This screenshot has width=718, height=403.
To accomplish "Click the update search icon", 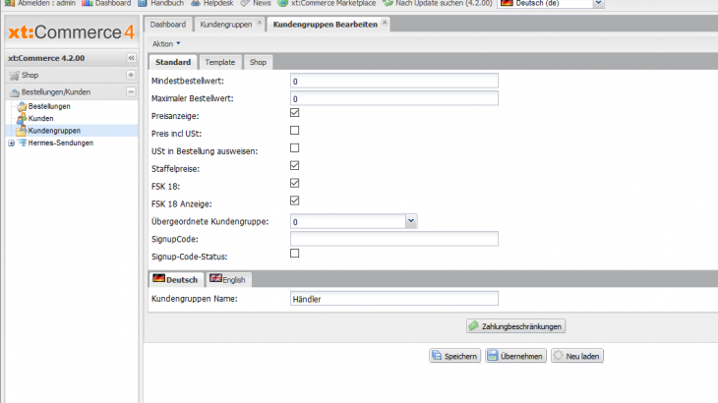I will pyautogui.click(x=388, y=3).
